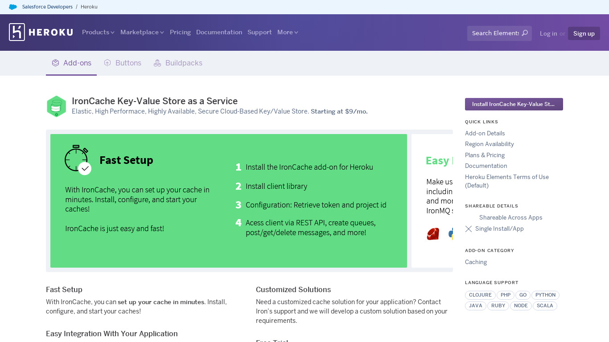Open the Pricing menu item
This screenshot has height=342, width=609.
tap(180, 32)
